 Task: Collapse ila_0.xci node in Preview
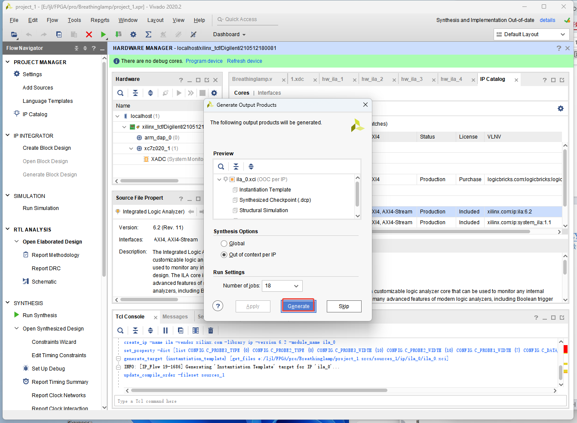pos(219,179)
